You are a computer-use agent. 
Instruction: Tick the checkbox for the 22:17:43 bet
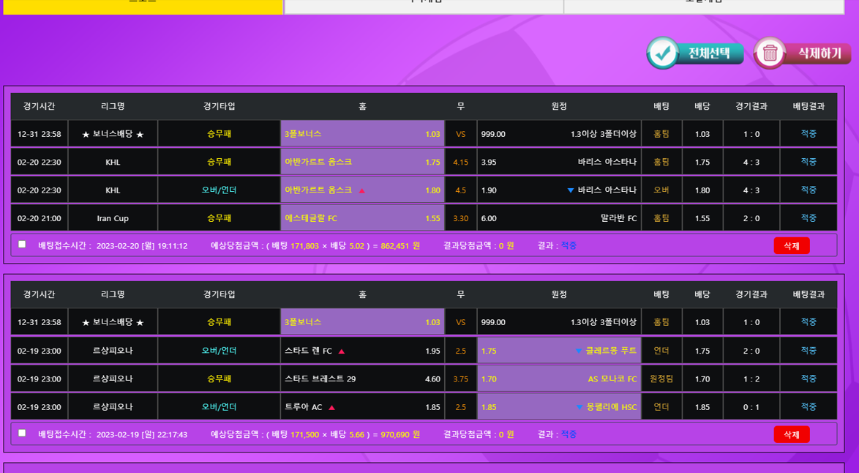tap(22, 433)
